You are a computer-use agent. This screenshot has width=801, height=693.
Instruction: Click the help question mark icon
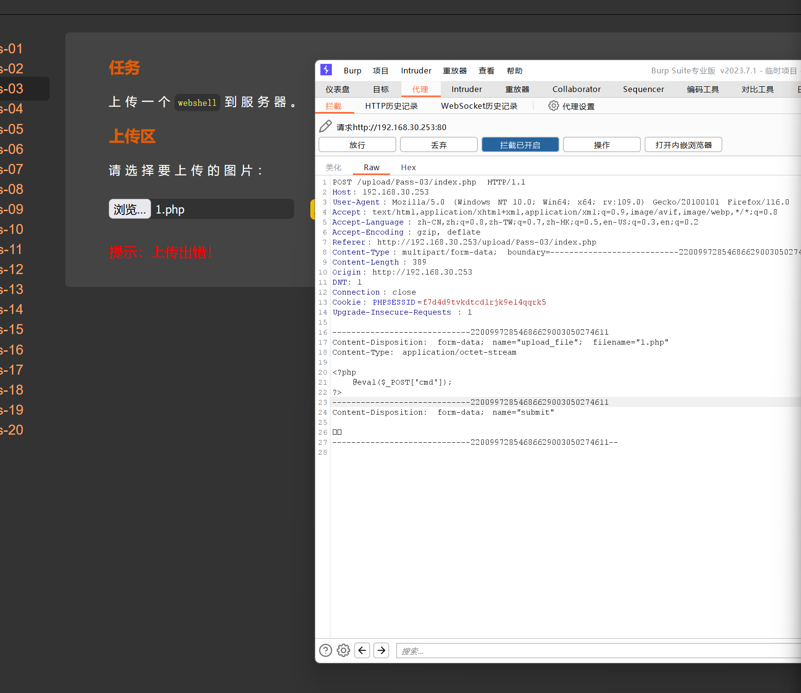pyautogui.click(x=326, y=650)
